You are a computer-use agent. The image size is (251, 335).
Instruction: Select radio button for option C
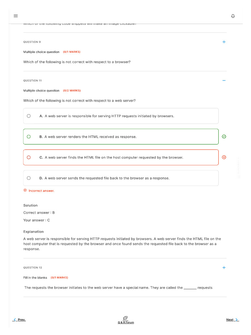click(29, 157)
